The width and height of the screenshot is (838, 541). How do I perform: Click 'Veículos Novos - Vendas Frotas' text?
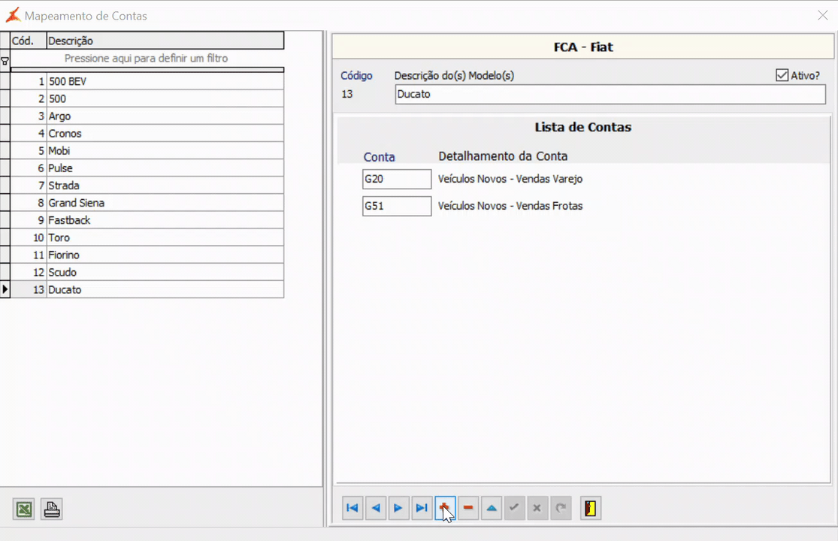pyautogui.click(x=510, y=206)
